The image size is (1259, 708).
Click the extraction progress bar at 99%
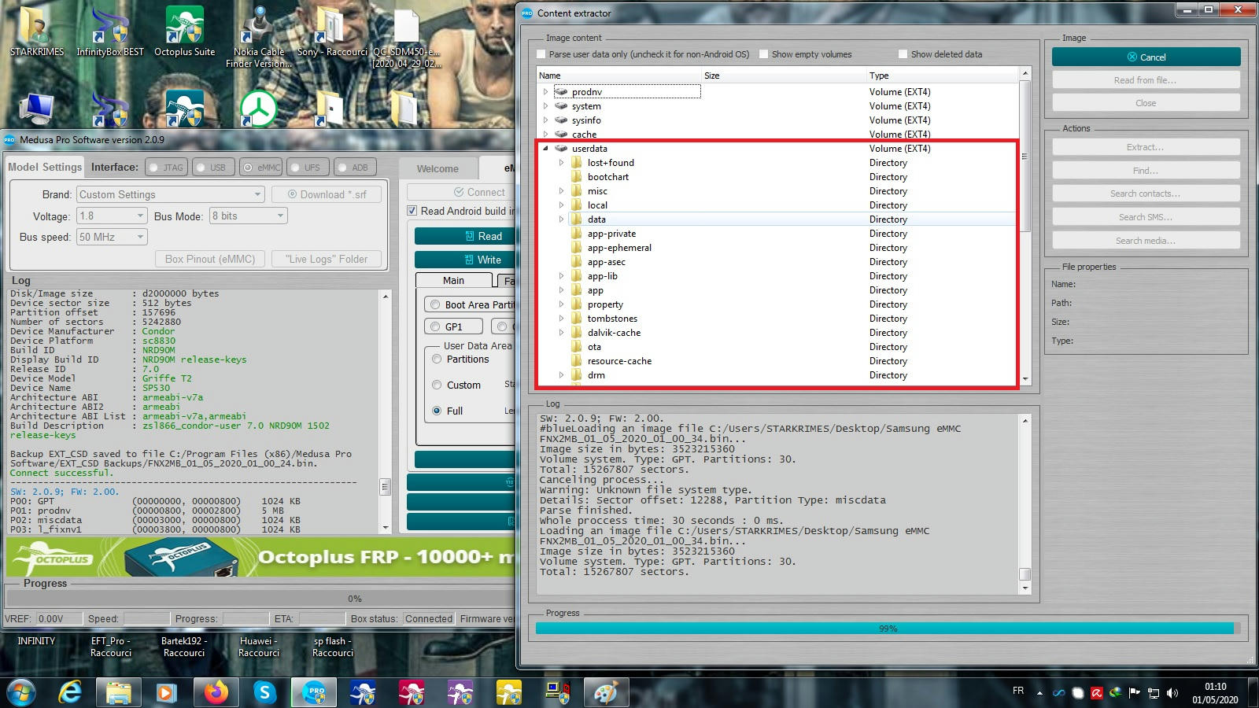click(888, 628)
